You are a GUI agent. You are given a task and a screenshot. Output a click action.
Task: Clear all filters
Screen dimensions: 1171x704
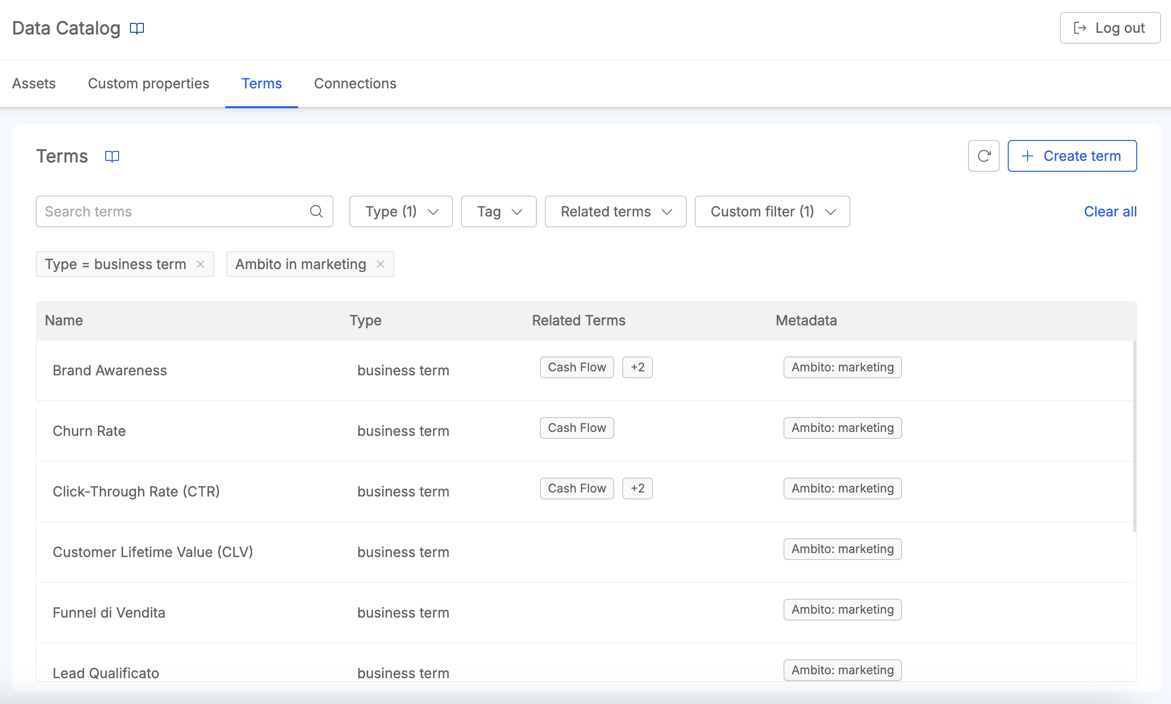(1110, 211)
